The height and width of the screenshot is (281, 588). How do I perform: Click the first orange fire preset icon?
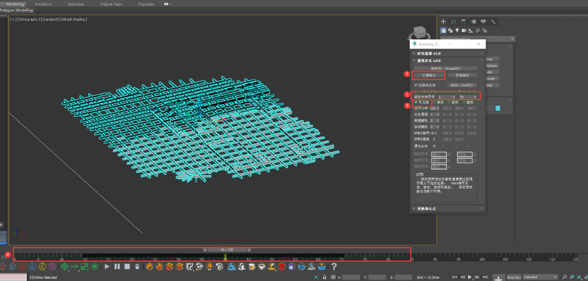point(150,266)
